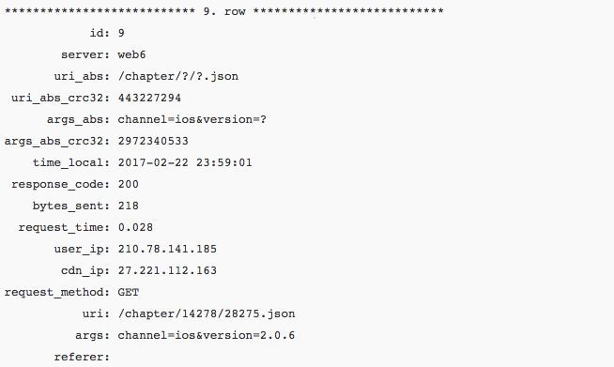614x367 pixels.
Task: Click the args_abs value channel=ios&version=?
Action: [x=192, y=119]
